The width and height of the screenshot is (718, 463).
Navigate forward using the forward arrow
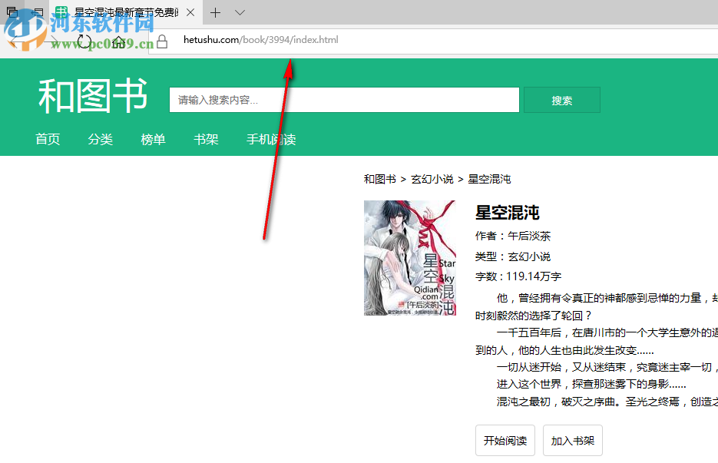pos(51,41)
